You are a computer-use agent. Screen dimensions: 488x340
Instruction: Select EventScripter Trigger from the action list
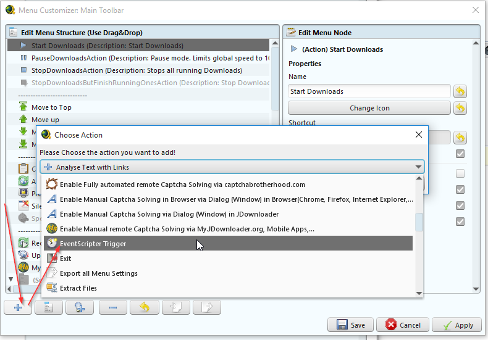228,243
